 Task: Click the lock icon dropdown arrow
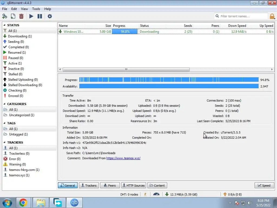click(275, 18)
